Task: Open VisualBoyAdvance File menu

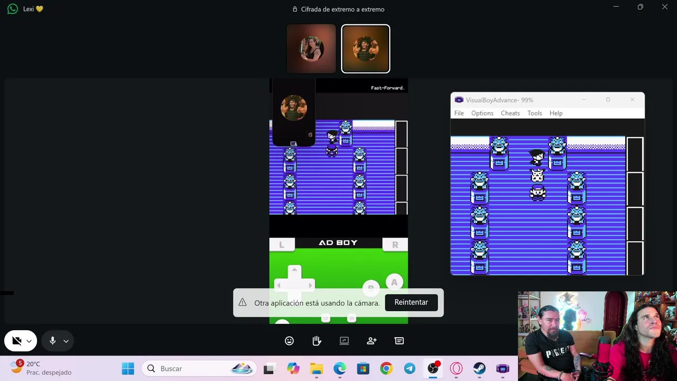Action: tap(459, 113)
